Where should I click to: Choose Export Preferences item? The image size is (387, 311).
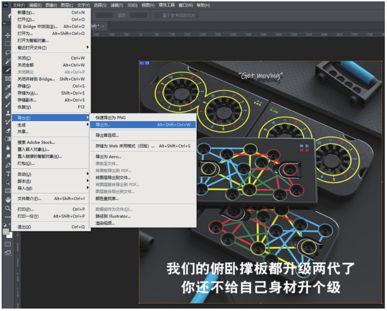(143, 135)
